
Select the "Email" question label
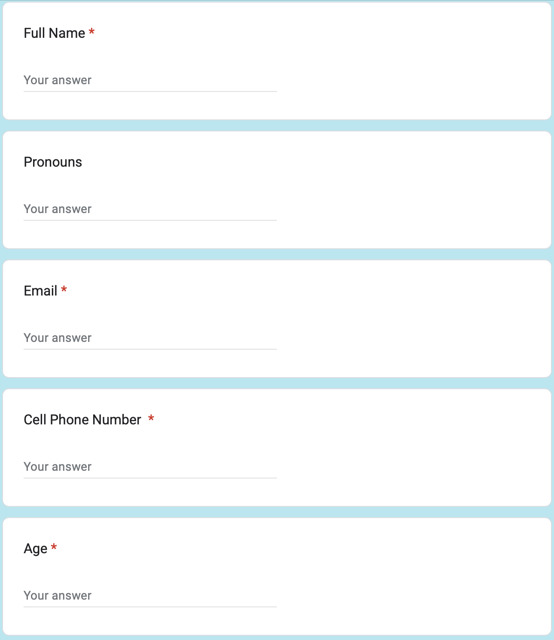40,291
